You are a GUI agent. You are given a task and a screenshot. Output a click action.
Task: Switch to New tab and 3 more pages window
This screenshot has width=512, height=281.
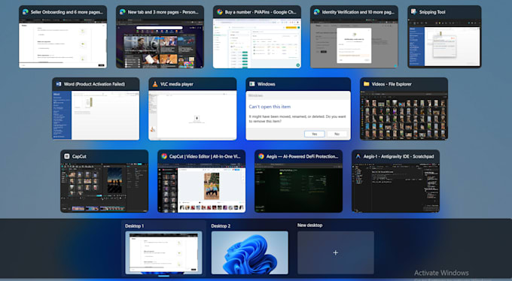160,37
